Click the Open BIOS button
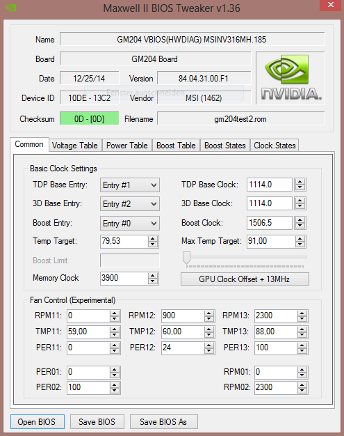The height and width of the screenshot is (436, 344). (x=38, y=422)
